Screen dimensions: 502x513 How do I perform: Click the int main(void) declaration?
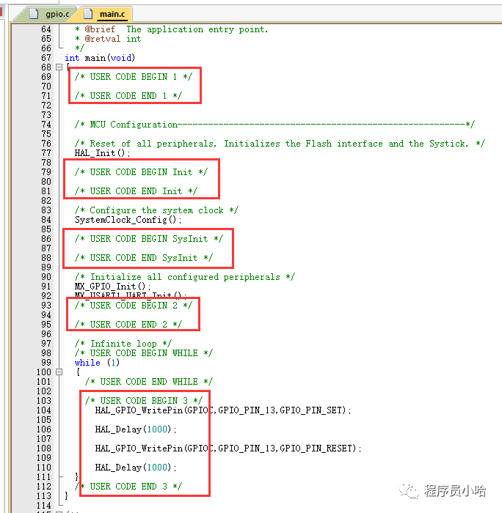99,58
